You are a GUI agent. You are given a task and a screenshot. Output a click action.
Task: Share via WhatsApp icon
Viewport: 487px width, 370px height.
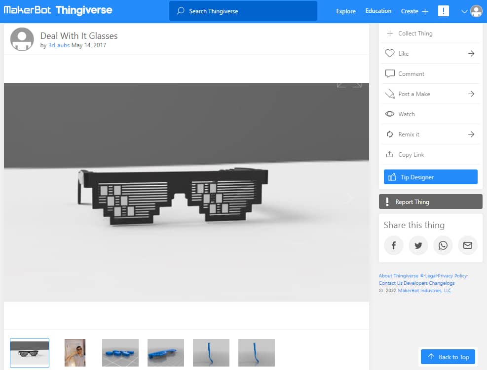click(x=443, y=245)
